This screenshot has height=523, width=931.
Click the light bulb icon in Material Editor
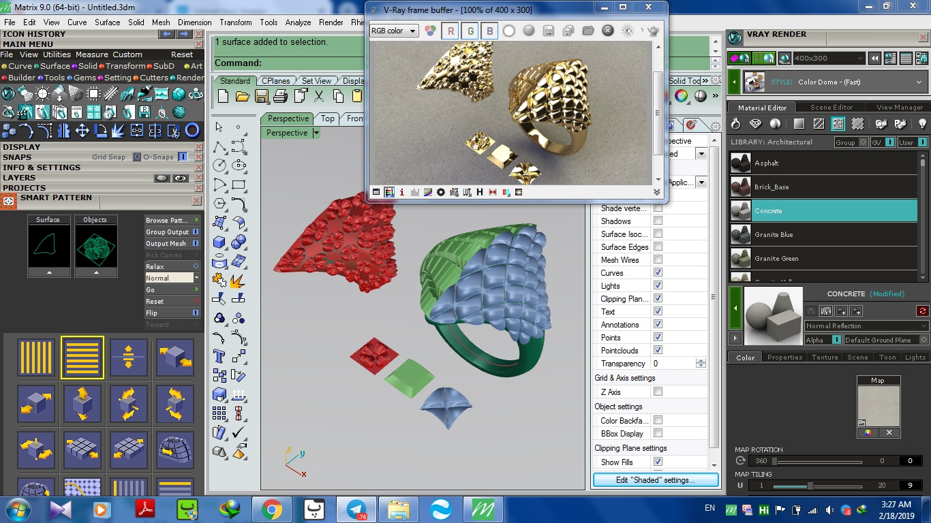921,124
